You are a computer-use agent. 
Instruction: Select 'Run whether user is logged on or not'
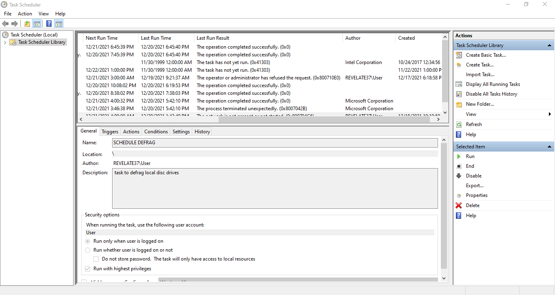tap(87, 250)
